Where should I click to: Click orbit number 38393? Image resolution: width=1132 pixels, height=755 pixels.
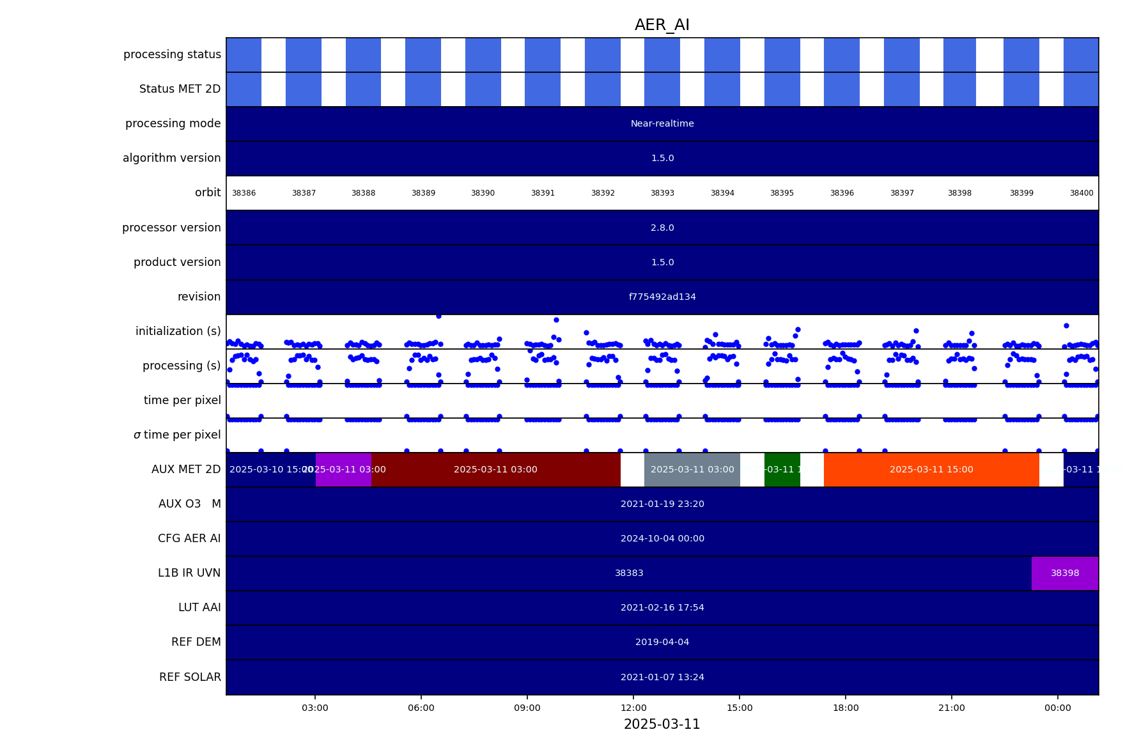662,193
